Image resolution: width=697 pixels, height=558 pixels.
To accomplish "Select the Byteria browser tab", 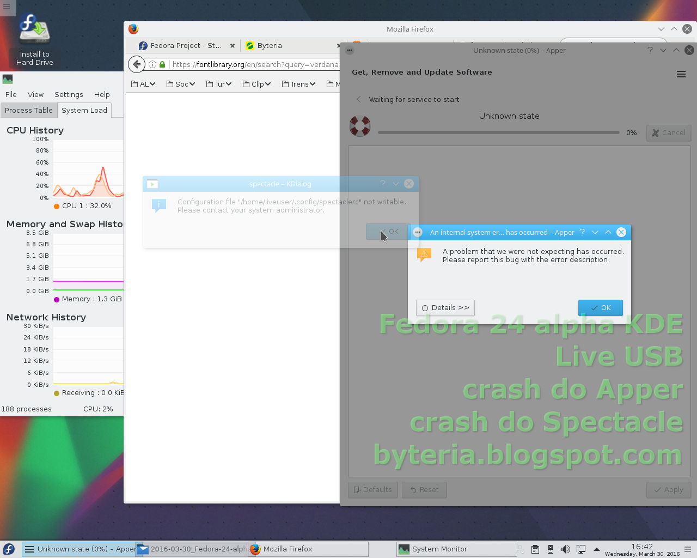I will pos(291,46).
